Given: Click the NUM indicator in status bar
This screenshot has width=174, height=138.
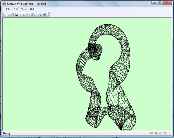Looking at the screenshot, I should click(x=158, y=133).
